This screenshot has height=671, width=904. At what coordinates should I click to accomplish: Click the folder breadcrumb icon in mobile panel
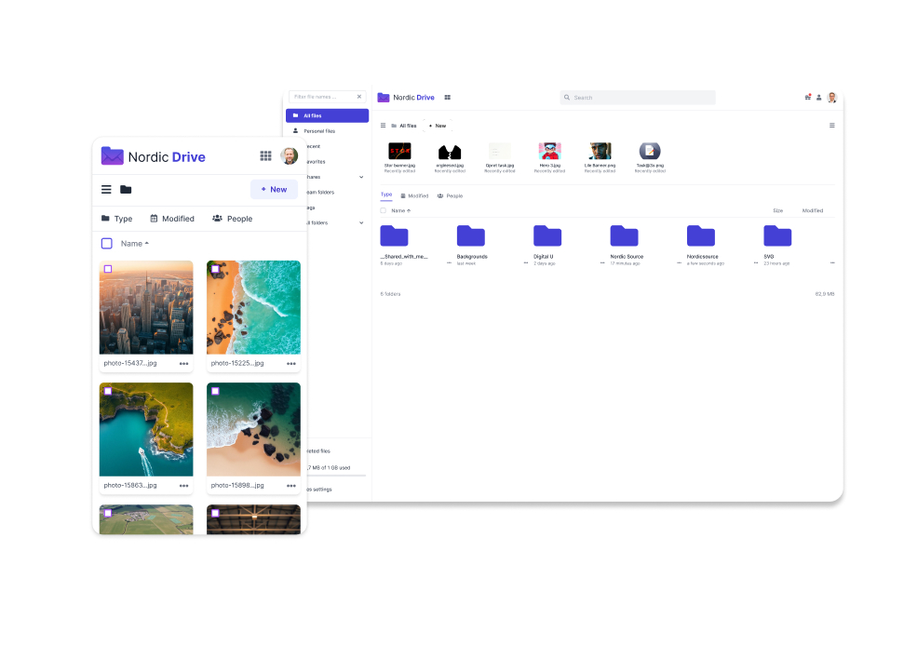[126, 190]
